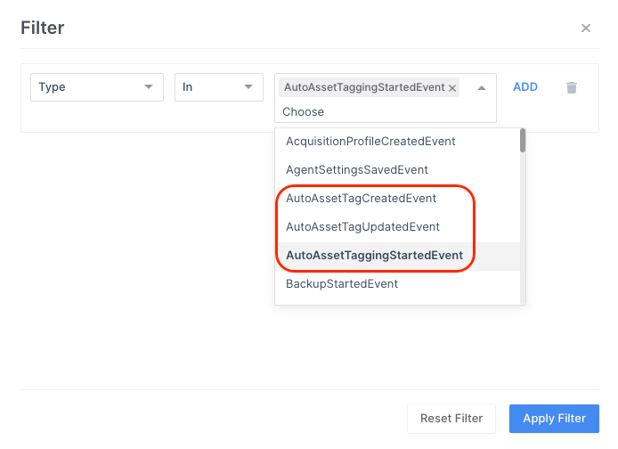The image size is (618, 449).
Task: Close the Filter dialog with X
Action: click(x=585, y=29)
